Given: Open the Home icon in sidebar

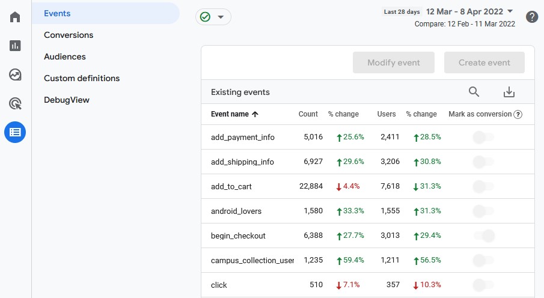Looking at the screenshot, I should [x=15, y=17].
